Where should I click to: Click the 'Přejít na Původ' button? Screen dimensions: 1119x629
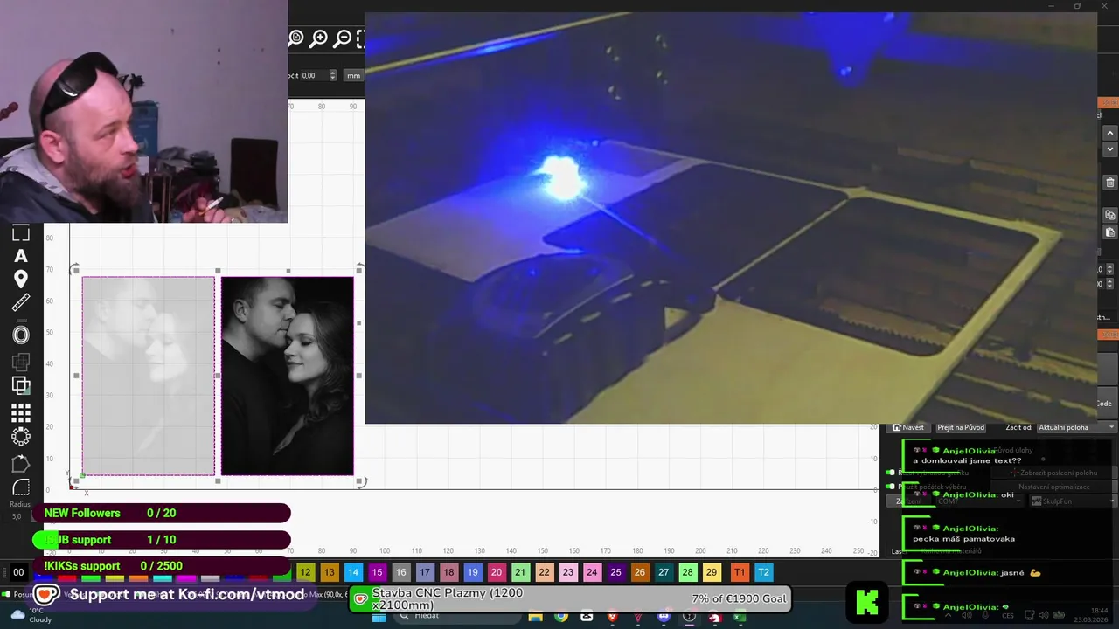(x=961, y=427)
